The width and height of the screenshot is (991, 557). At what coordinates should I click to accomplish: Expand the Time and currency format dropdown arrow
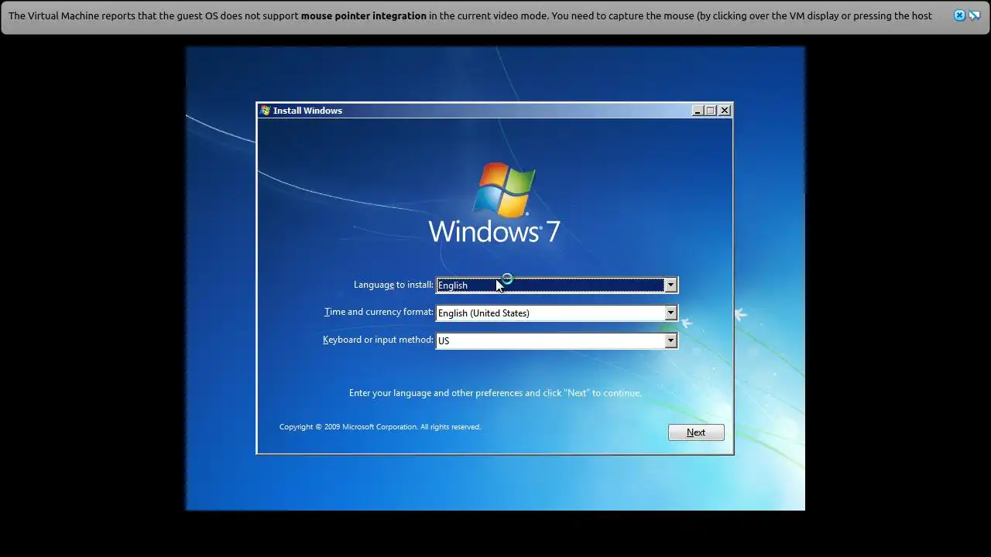[x=670, y=313]
